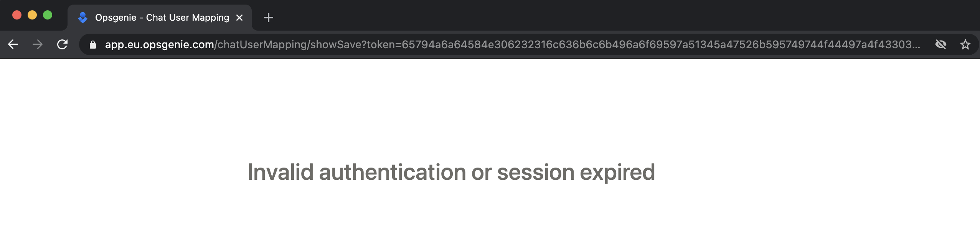View site info via the lock icon
980x251 pixels.
point(92,45)
